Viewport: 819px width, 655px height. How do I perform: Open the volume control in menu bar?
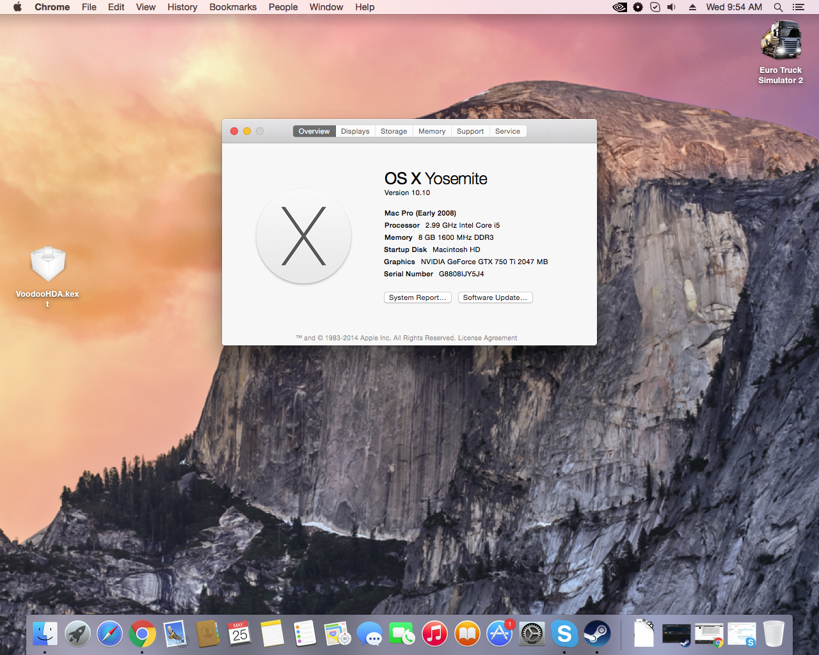pos(672,7)
